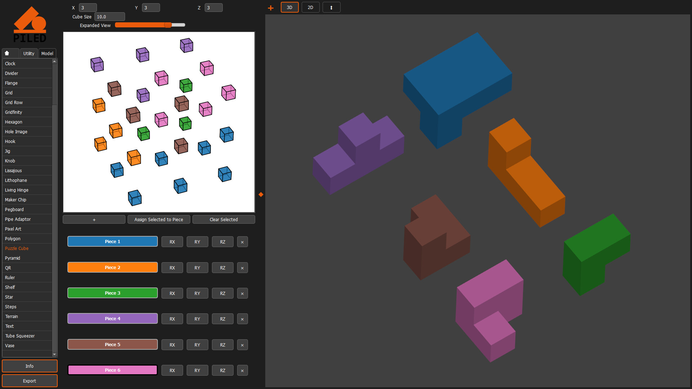Click the Export button
The height and width of the screenshot is (389, 692).
tap(30, 381)
